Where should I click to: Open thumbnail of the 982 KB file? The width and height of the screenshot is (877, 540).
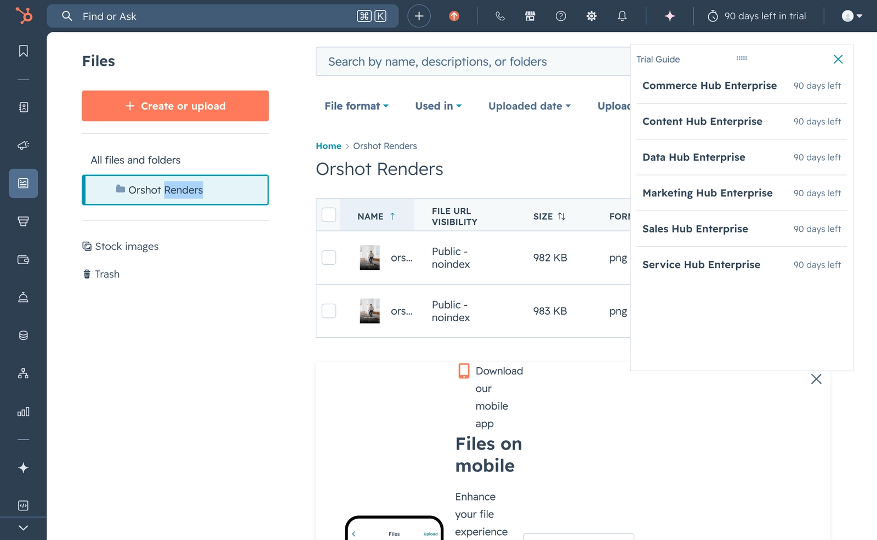coord(369,258)
